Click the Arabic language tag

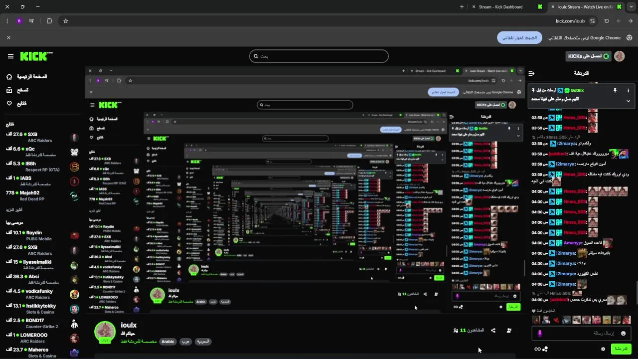[x=168, y=342]
